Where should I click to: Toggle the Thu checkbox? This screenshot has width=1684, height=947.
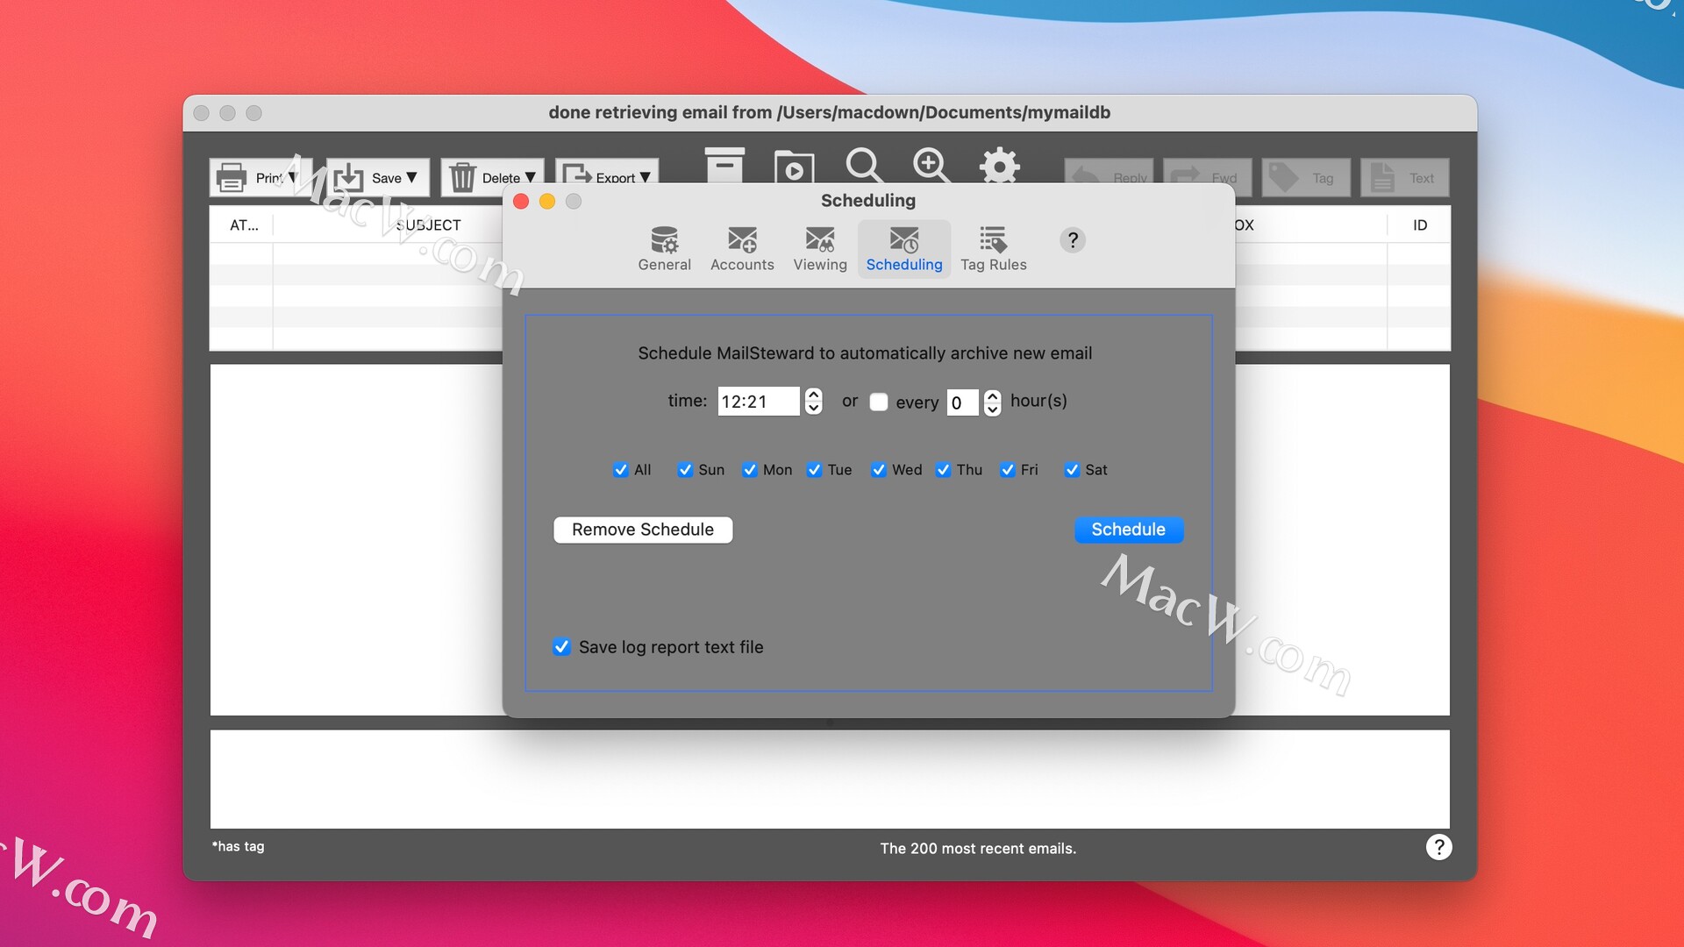(944, 470)
